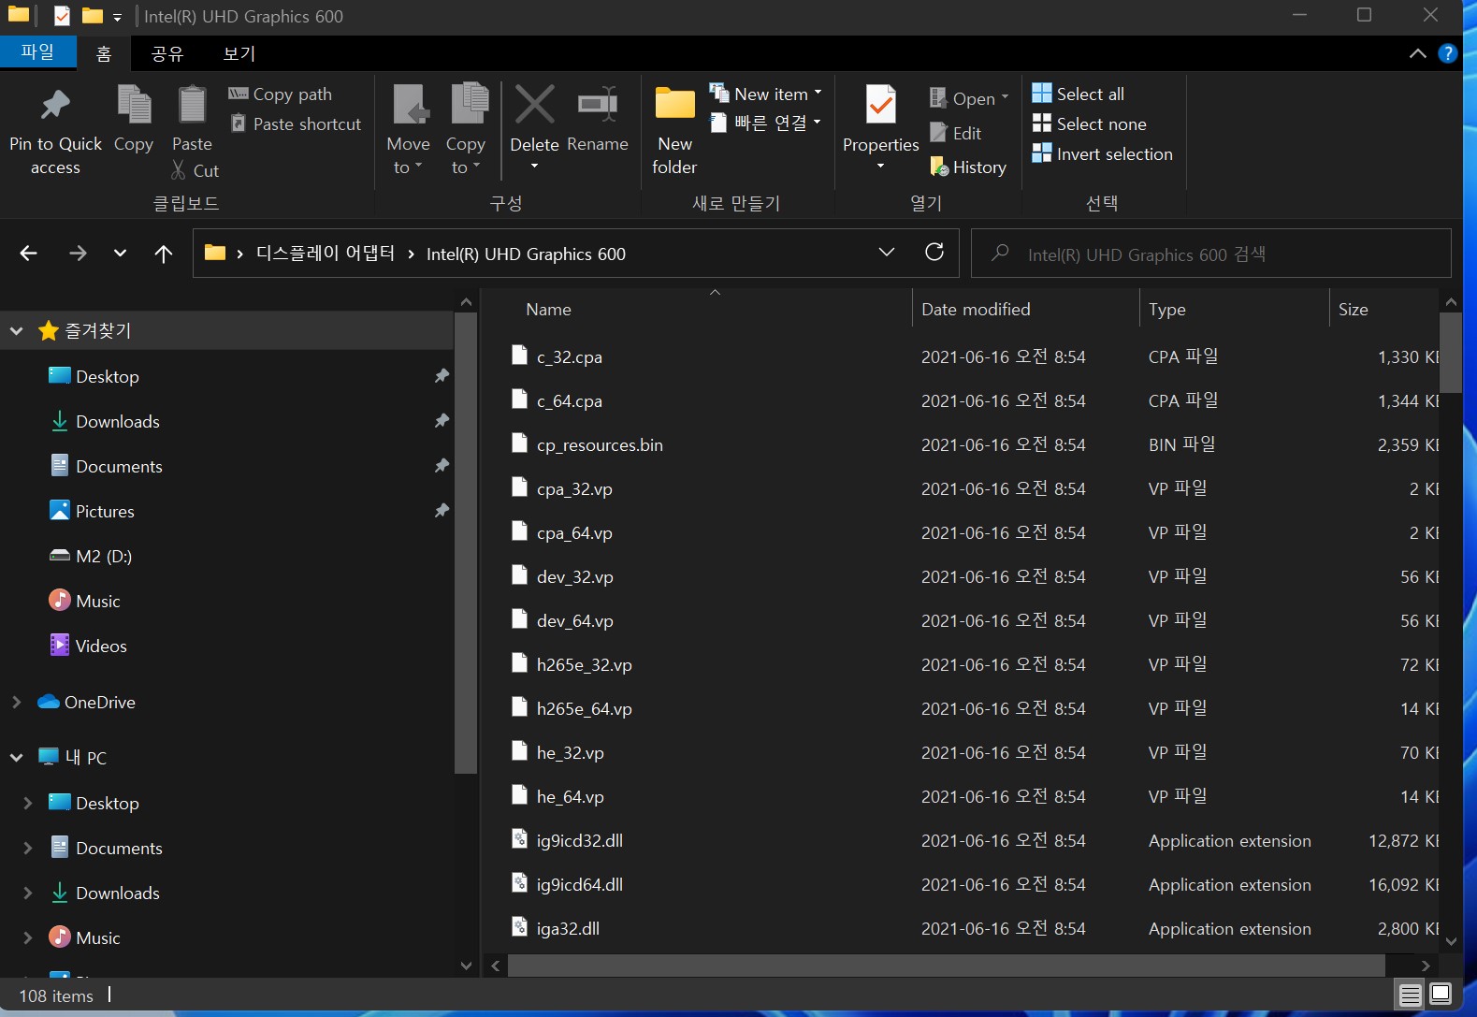Switch to the 공유 ribbon tab
1477x1017 pixels.
(167, 53)
